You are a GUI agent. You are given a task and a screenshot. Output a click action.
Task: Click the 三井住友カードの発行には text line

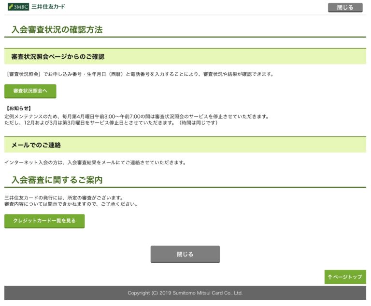63,198
